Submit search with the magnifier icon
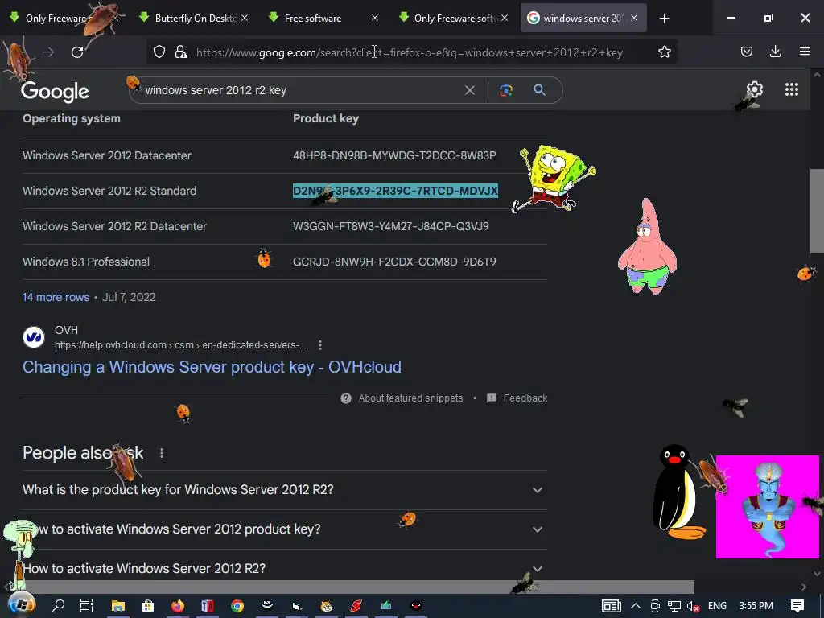This screenshot has width=824, height=618. click(x=539, y=90)
